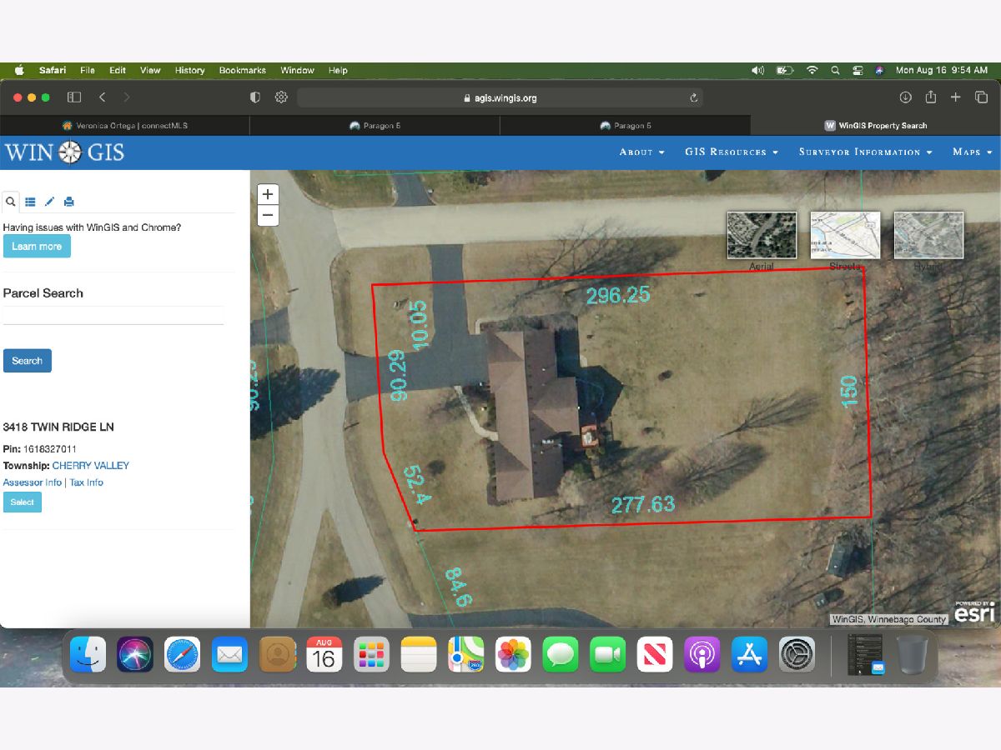Open the Assessor Info link

coord(32,482)
